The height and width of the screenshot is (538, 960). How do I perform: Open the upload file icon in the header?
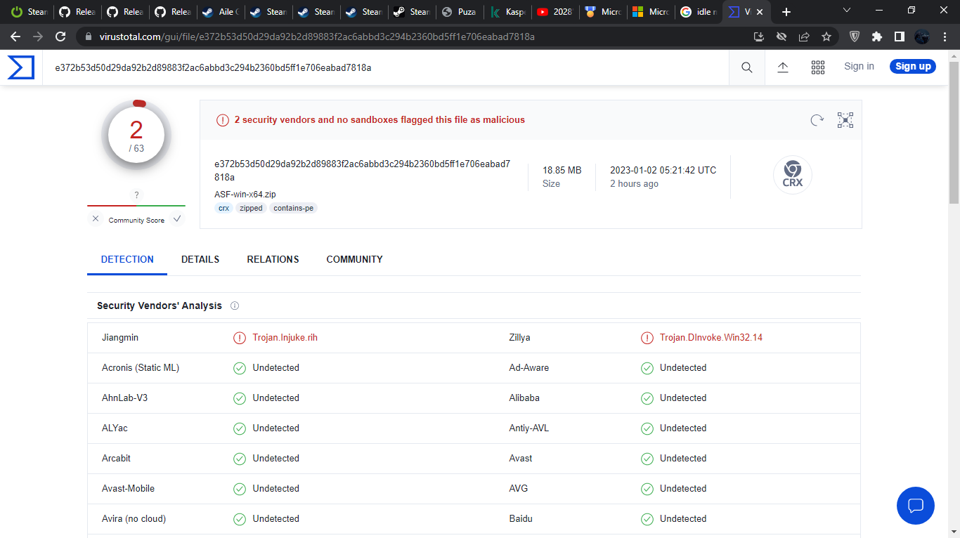[783, 67]
